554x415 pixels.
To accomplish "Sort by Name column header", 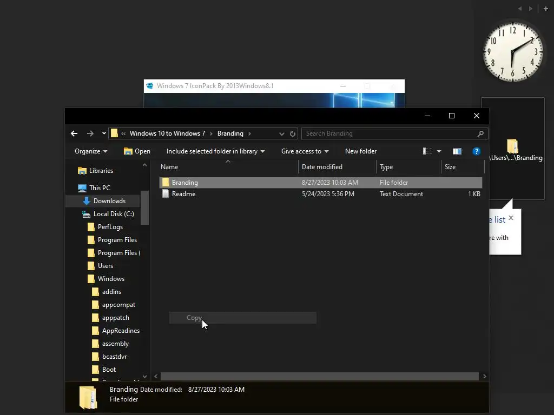I will [x=228, y=166].
